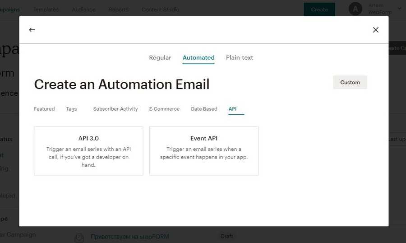Pick the Event API automation card
406x243 pixels.
(204, 151)
